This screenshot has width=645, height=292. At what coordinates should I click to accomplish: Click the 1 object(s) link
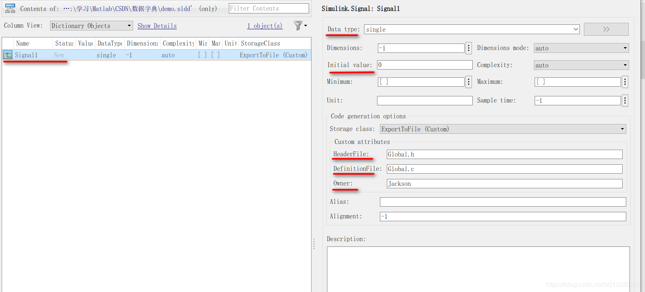(x=265, y=26)
